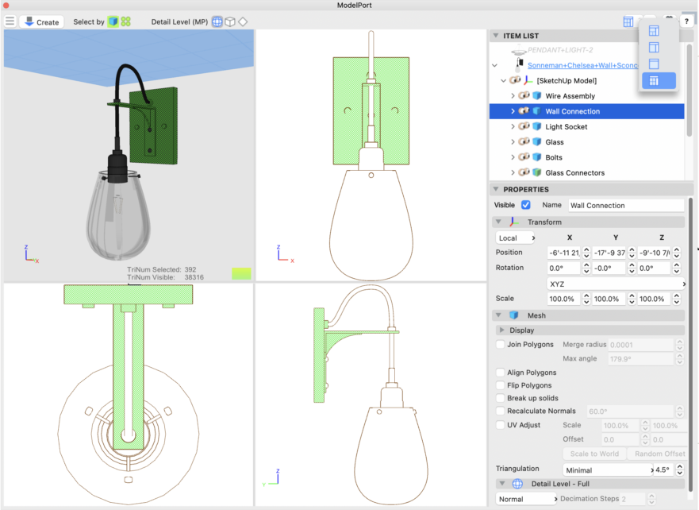Enable the Flip Polygons checkbox
This screenshot has height=510, width=699.
click(x=500, y=385)
